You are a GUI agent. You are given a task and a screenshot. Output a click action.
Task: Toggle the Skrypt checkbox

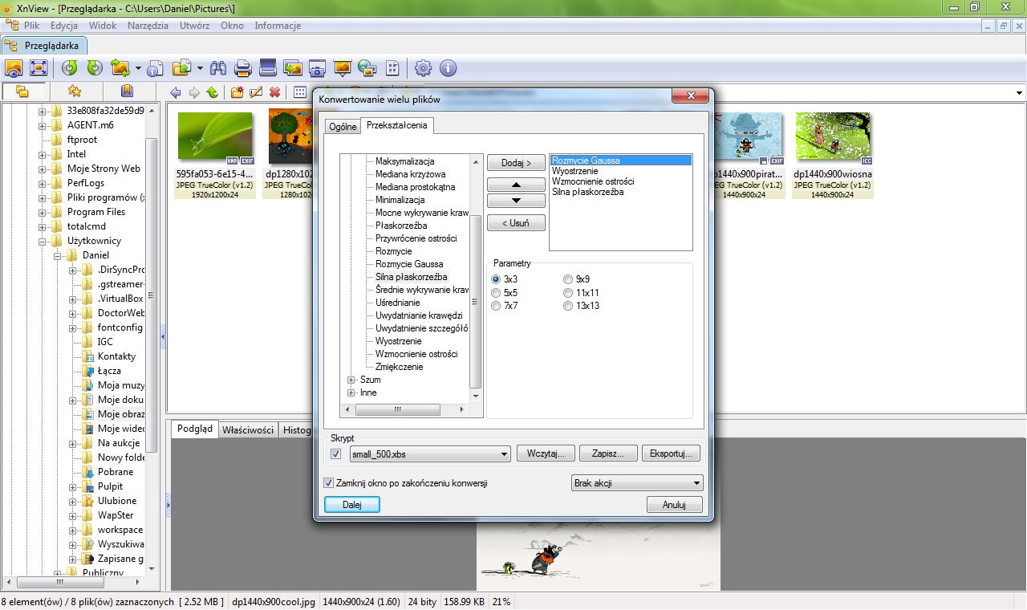tap(335, 454)
